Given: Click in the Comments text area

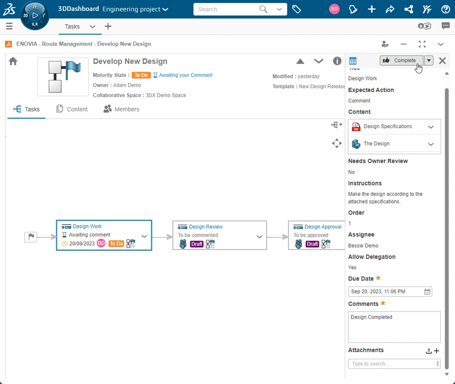Looking at the screenshot, I should coord(394,327).
